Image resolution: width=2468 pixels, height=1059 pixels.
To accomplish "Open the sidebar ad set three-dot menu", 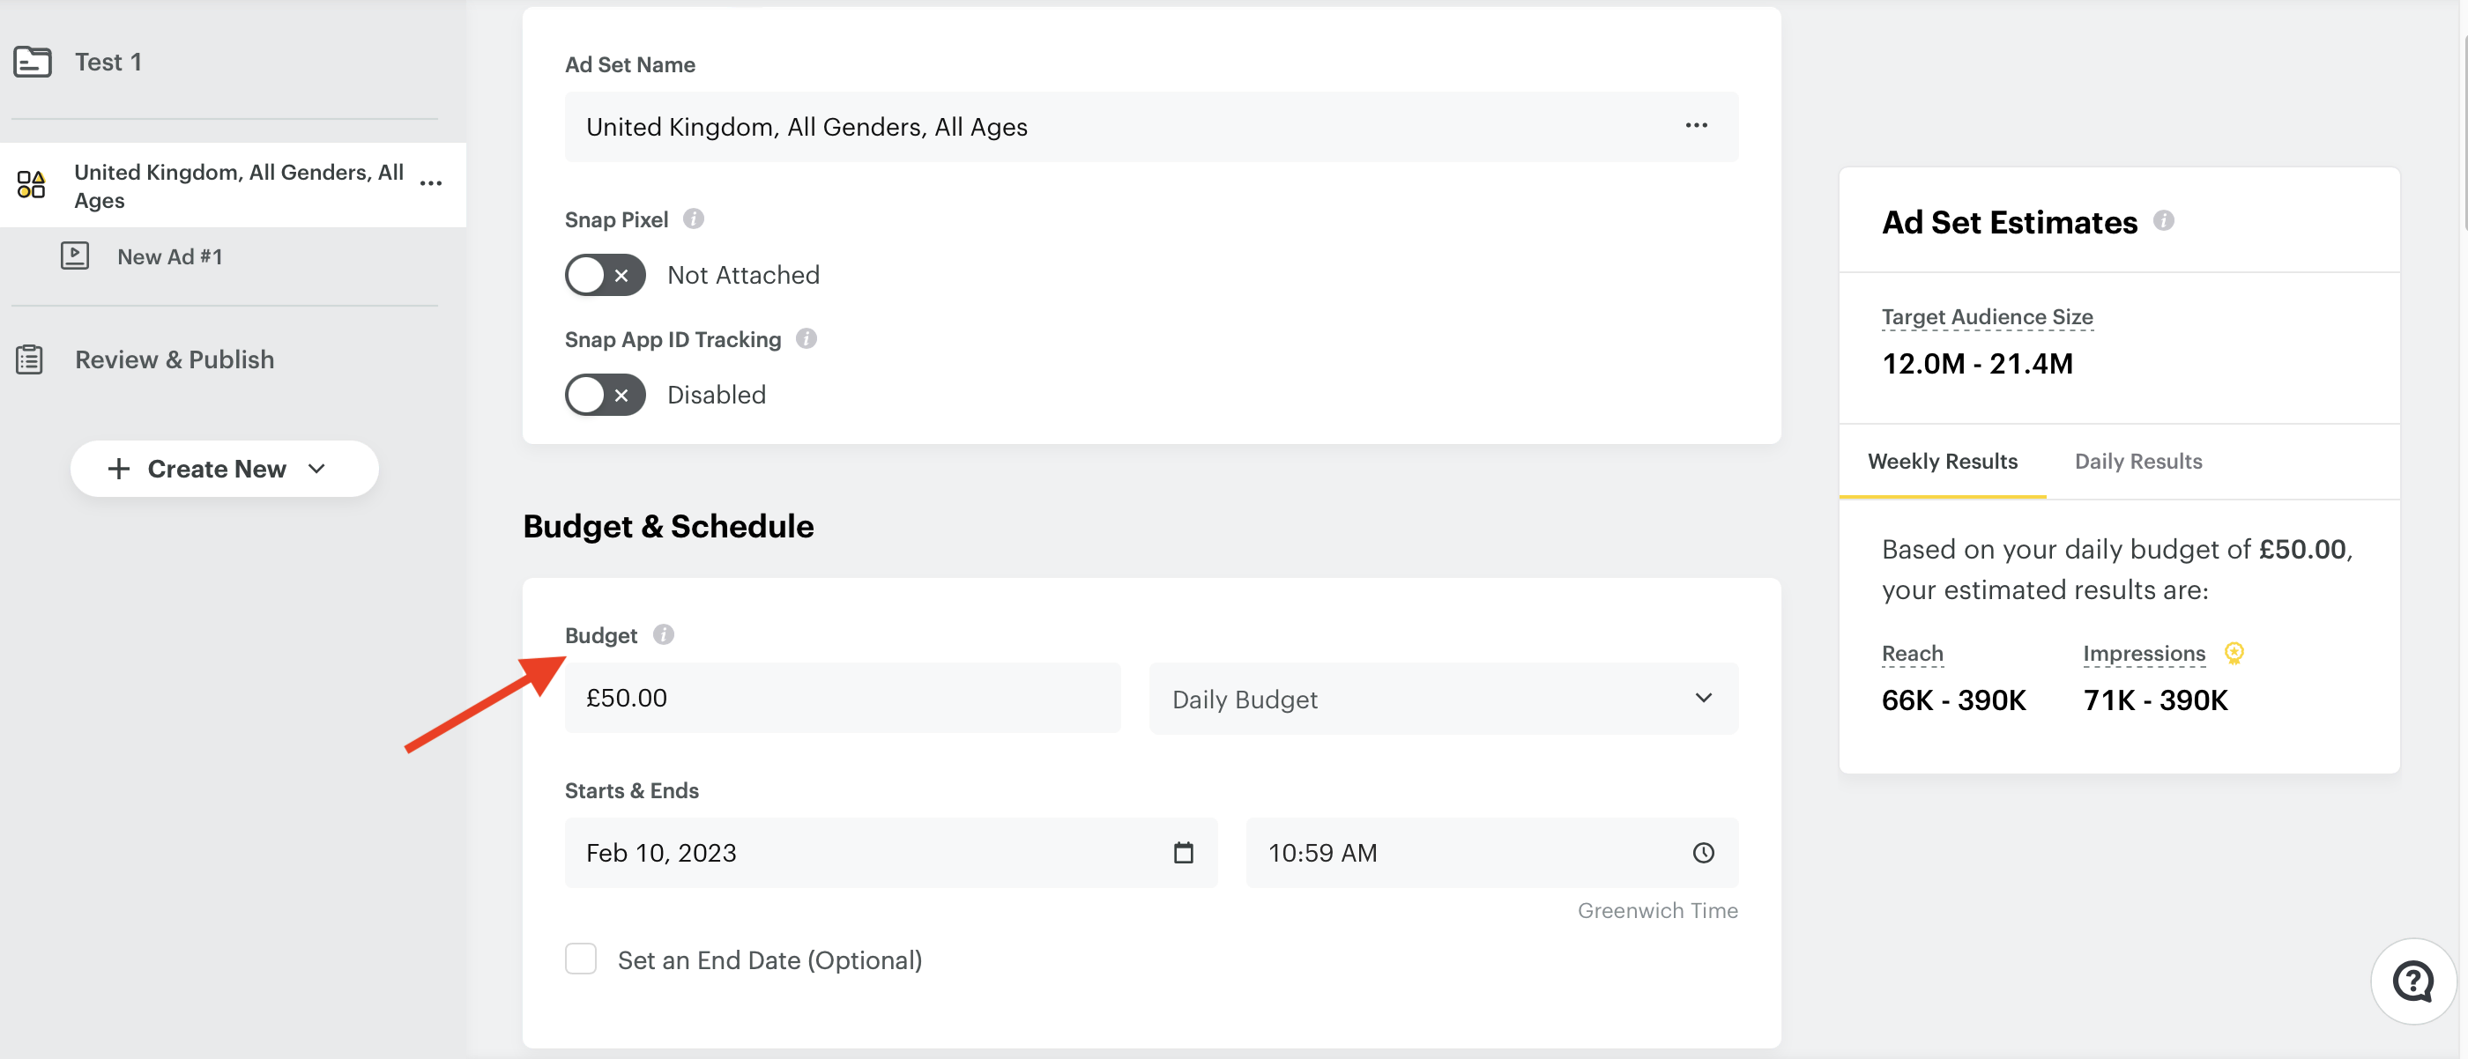I will (431, 184).
